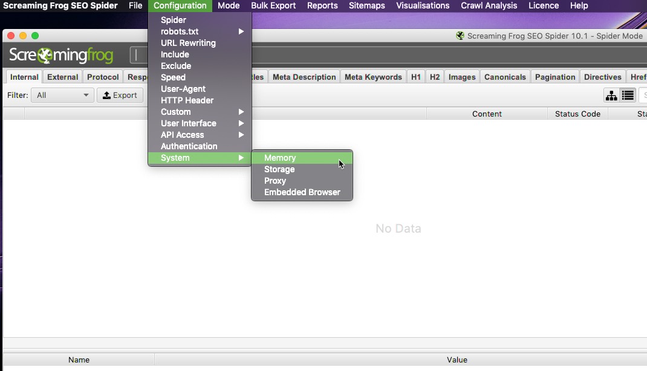Switch to list view icon

pos(628,95)
